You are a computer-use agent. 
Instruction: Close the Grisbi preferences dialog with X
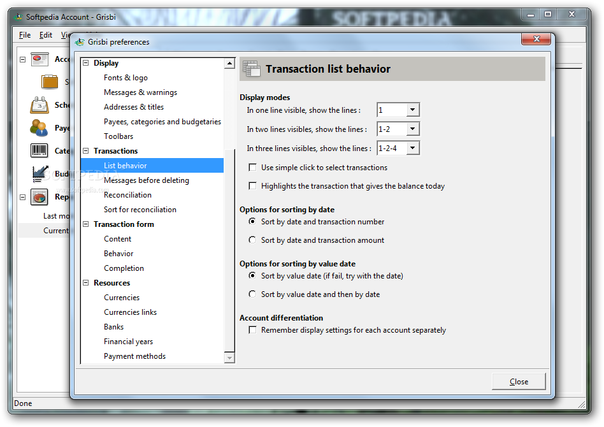[x=536, y=39]
